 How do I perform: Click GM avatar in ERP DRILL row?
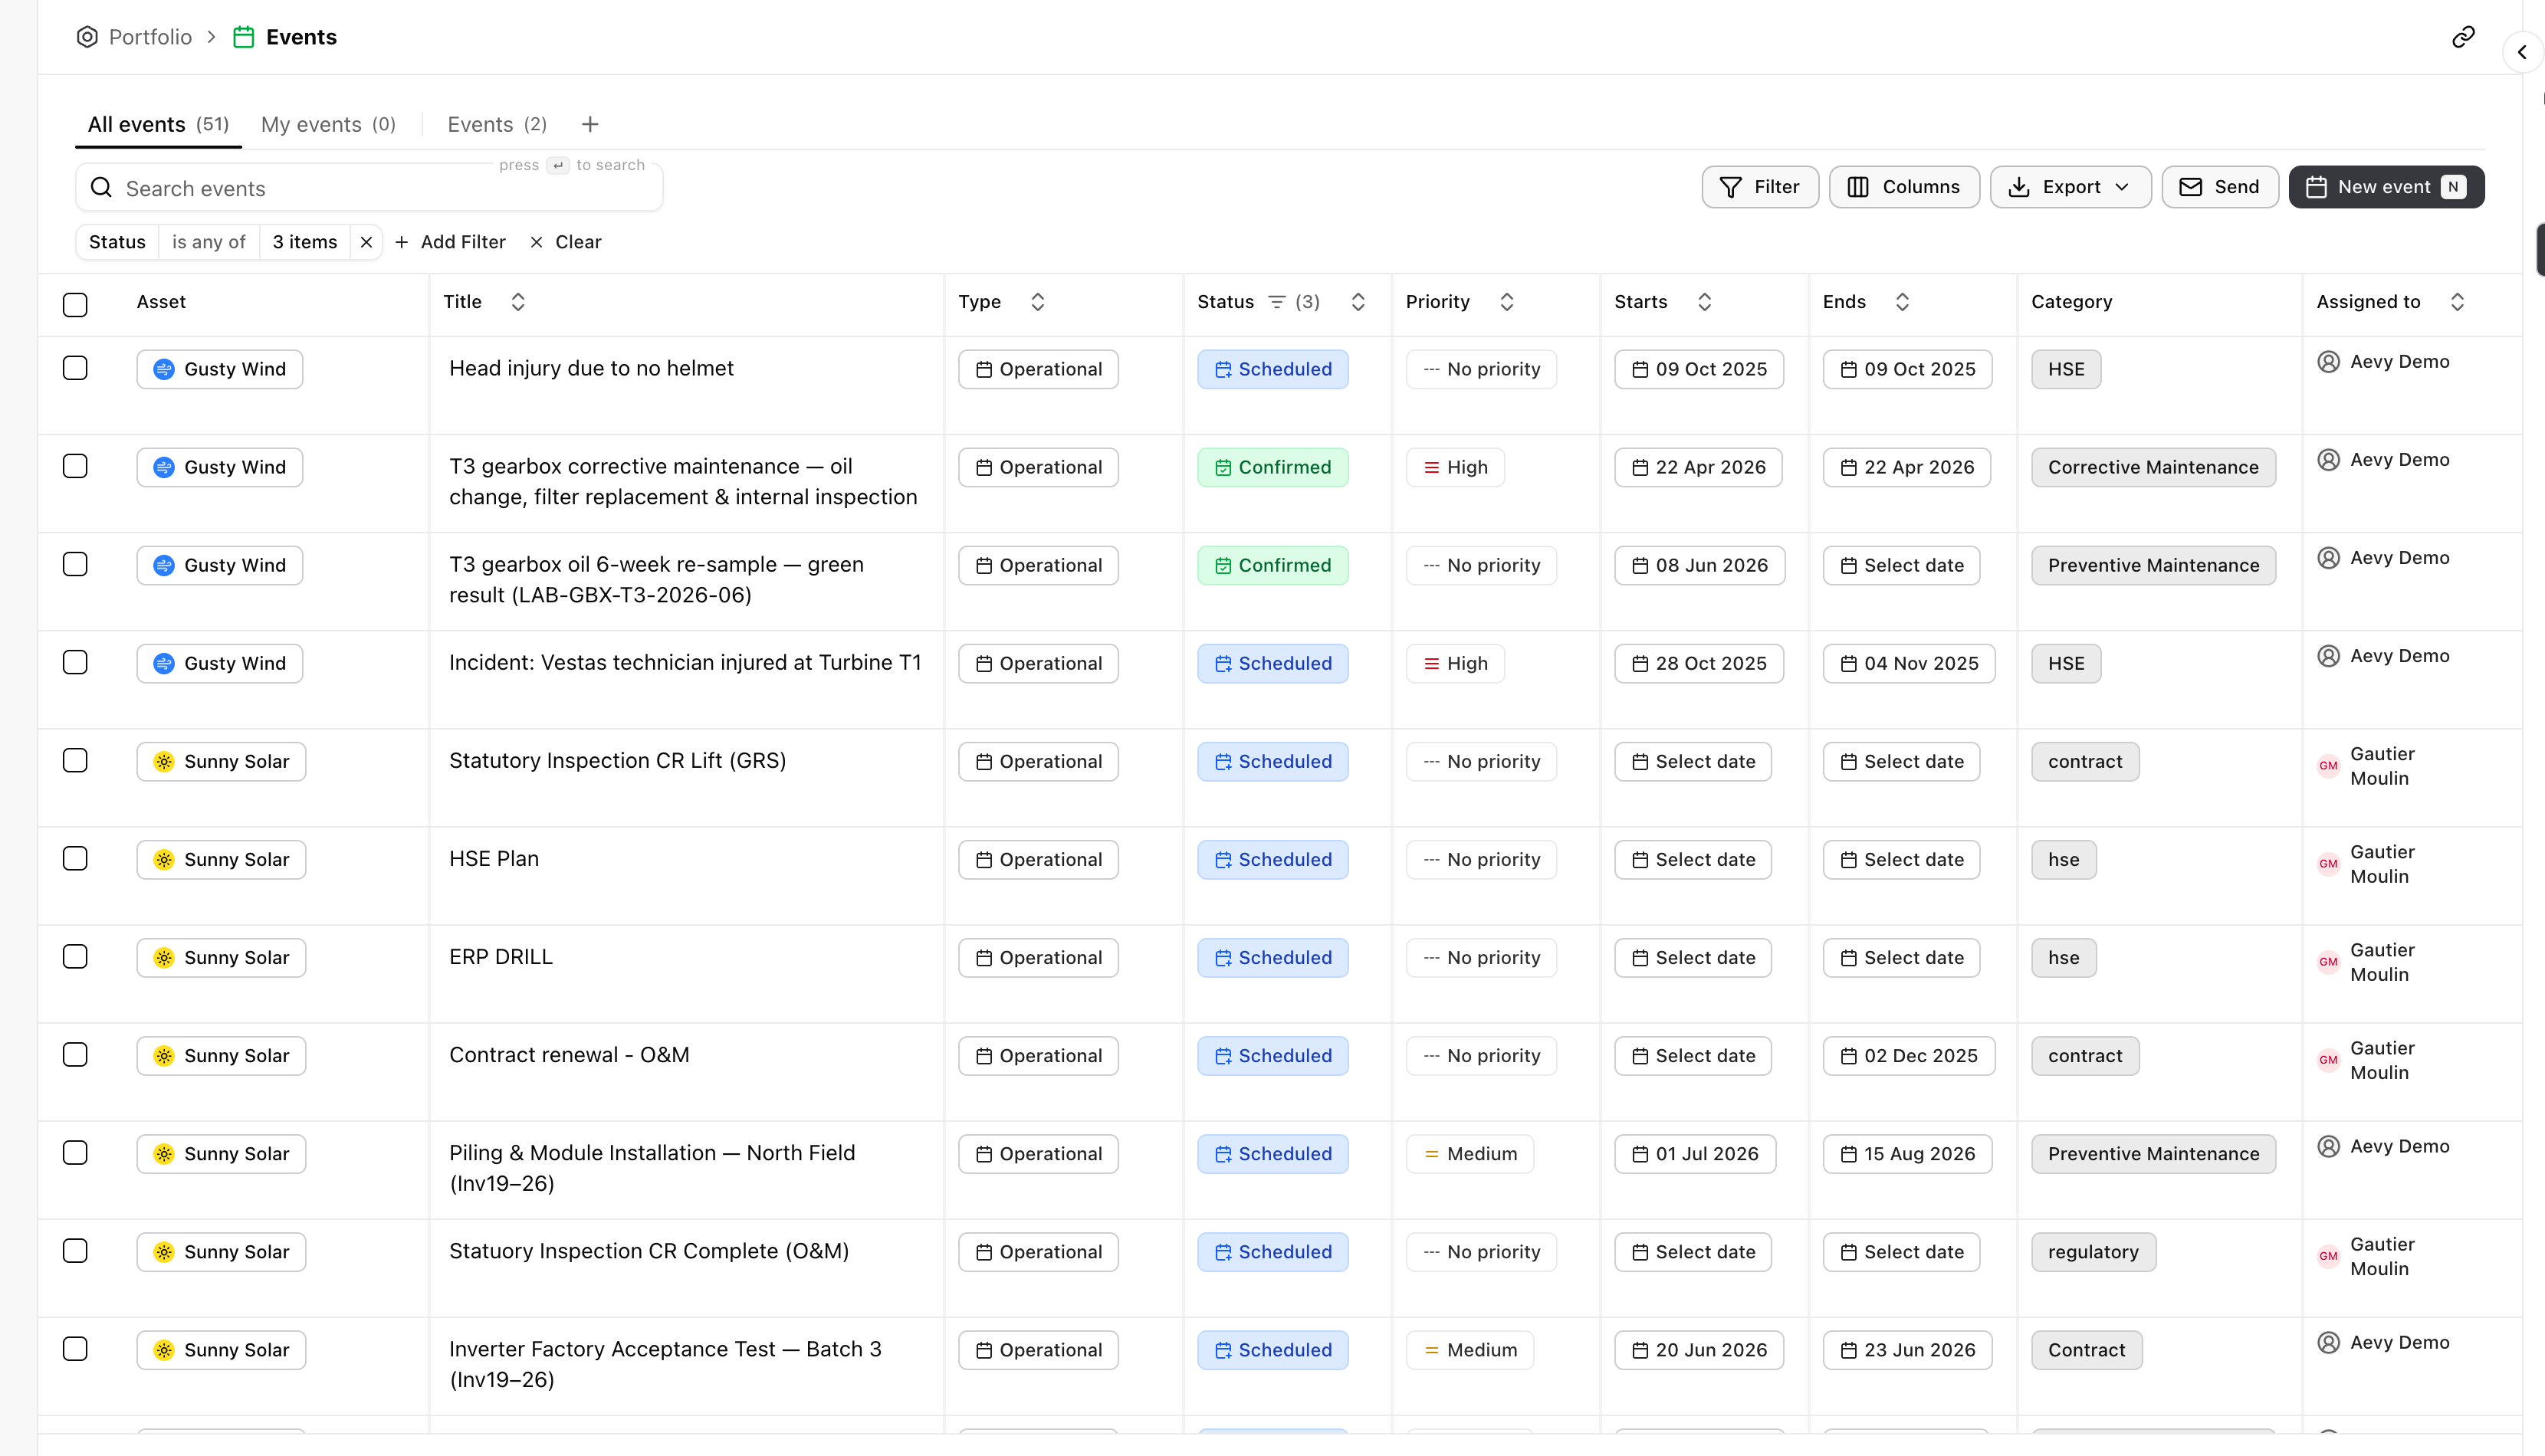pyautogui.click(x=2328, y=962)
